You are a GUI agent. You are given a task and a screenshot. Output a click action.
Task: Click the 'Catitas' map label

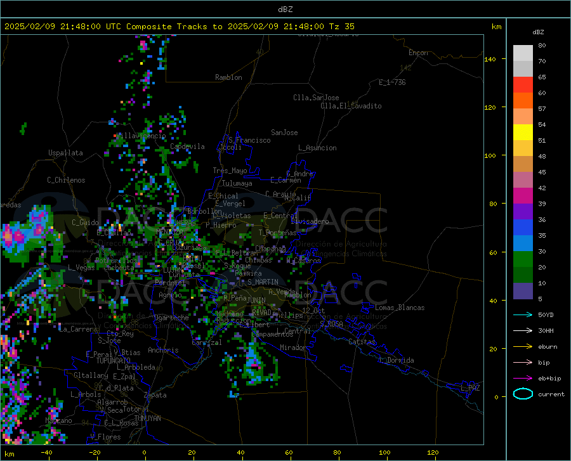pos(362,342)
